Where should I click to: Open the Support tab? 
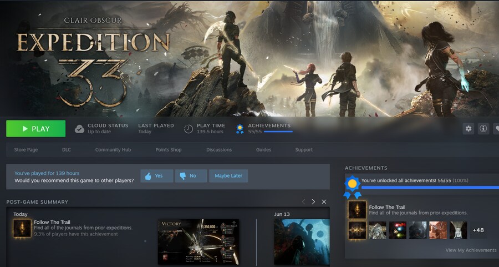(x=304, y=150)
